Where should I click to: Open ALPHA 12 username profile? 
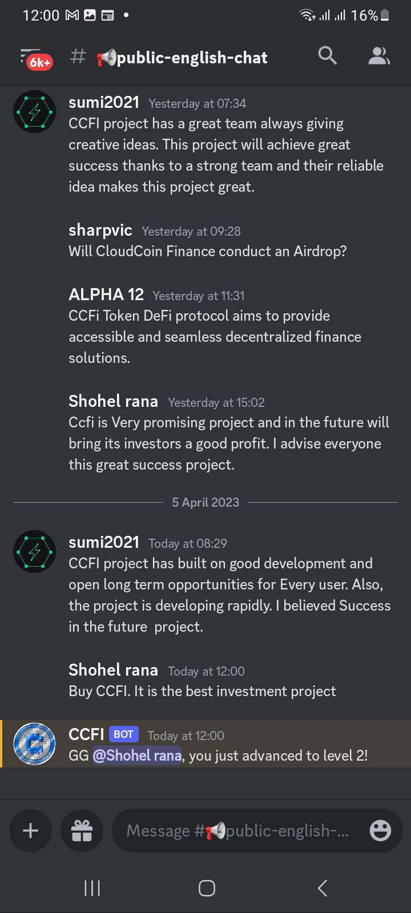(106, 294)
